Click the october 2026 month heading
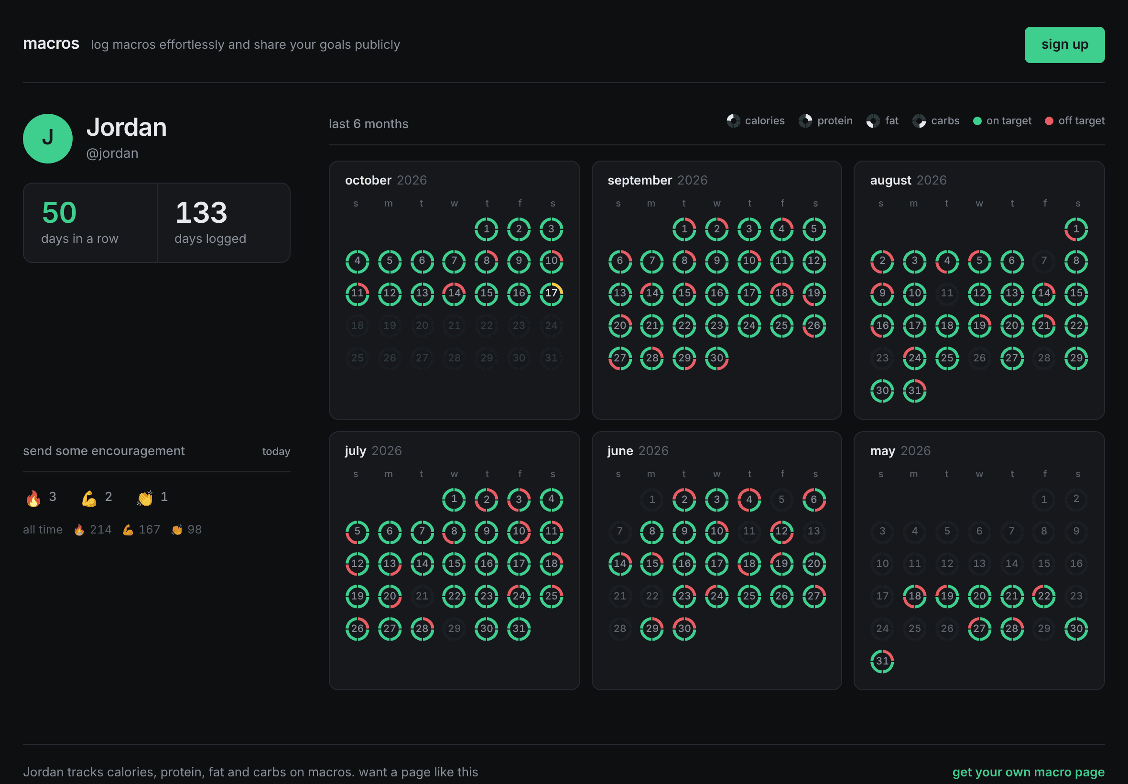This screenshot has height=784, width=1128. pos(386,180)
